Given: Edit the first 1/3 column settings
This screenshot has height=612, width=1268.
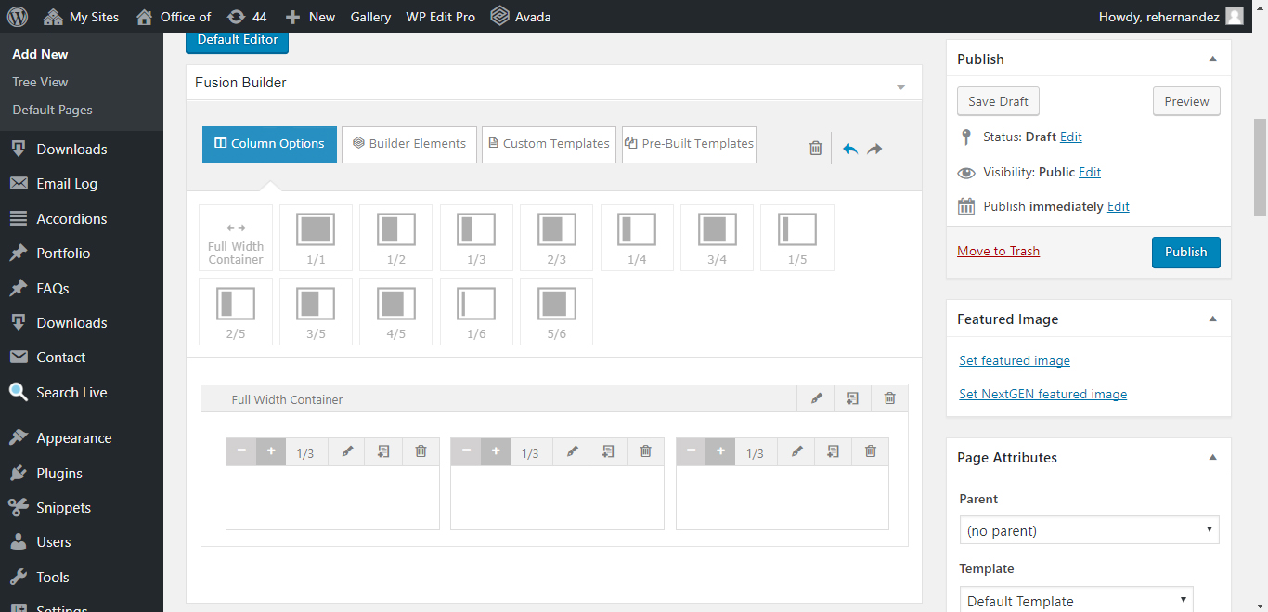Looking at the screenshot, I should [x=347, y=452].
